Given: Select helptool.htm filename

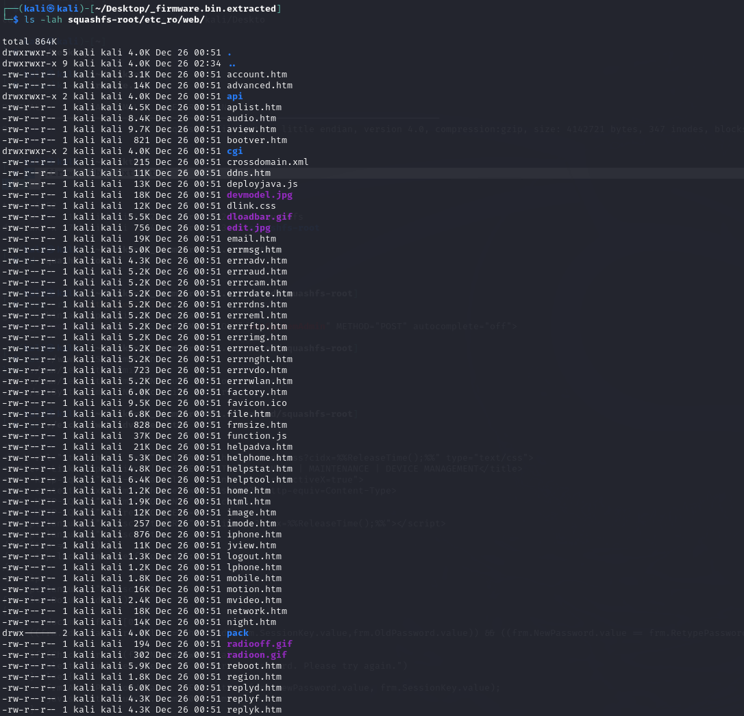Looking at the screenshot, I should pos(260,479).
